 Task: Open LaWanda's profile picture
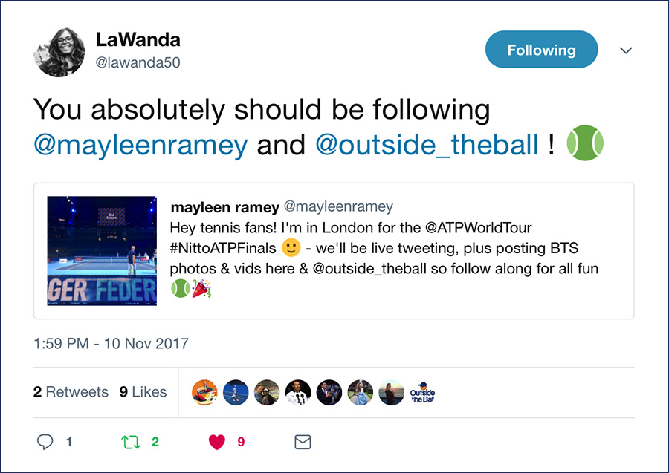tap(59, 52)
